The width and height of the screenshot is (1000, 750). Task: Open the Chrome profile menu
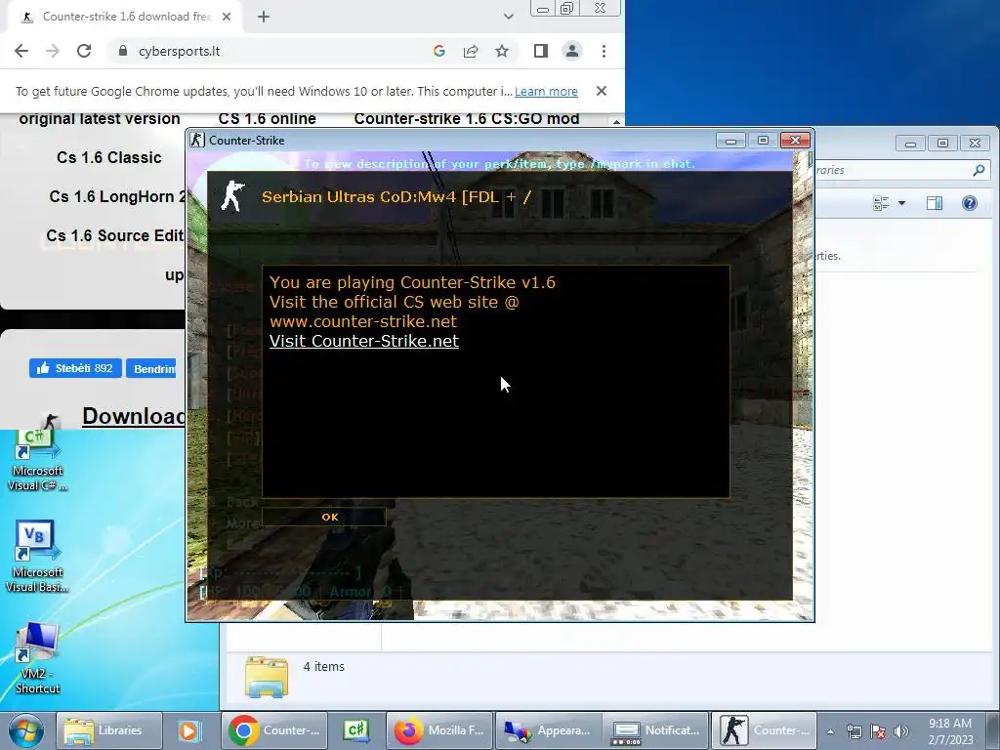pyautogui.click(x=572, y=51)
